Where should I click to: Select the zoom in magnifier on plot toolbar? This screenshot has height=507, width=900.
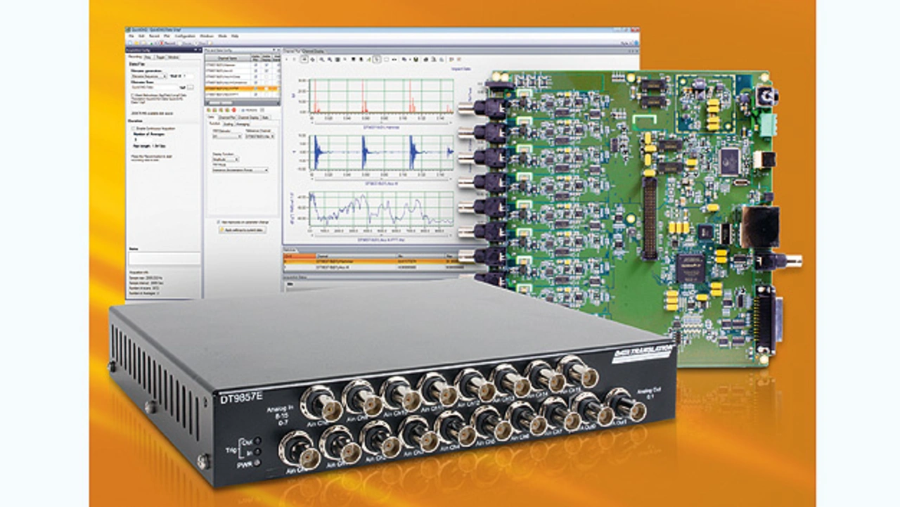tap(321, 60)
